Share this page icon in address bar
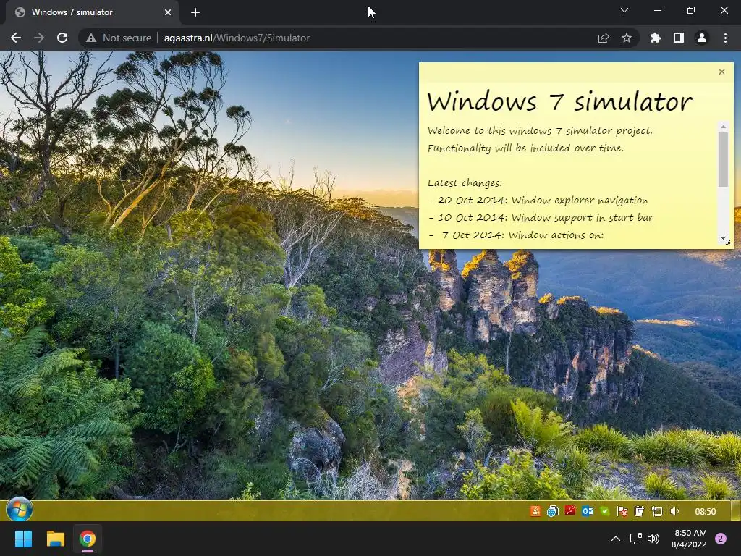This screenshot has height=556, width=741. pyautogui.click(x=604, y=38)
